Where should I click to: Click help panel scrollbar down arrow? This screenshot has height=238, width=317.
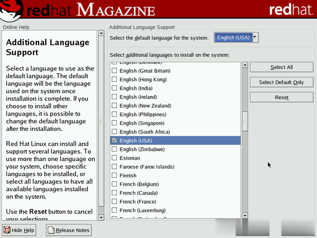[101, 218]
